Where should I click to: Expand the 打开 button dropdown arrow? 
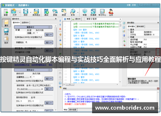[20, 12]
